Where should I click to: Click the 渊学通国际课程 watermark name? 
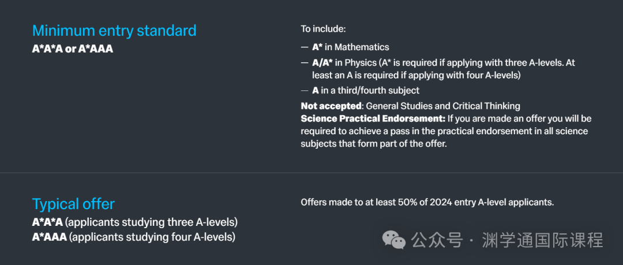(543, 240)
